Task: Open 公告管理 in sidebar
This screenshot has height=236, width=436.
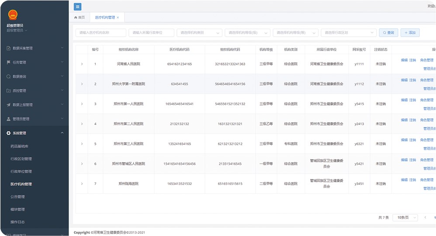Action: coord(18,197)
